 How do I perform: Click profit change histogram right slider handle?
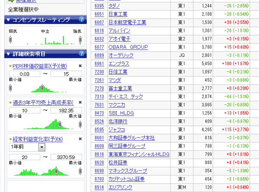pos(80,171)
